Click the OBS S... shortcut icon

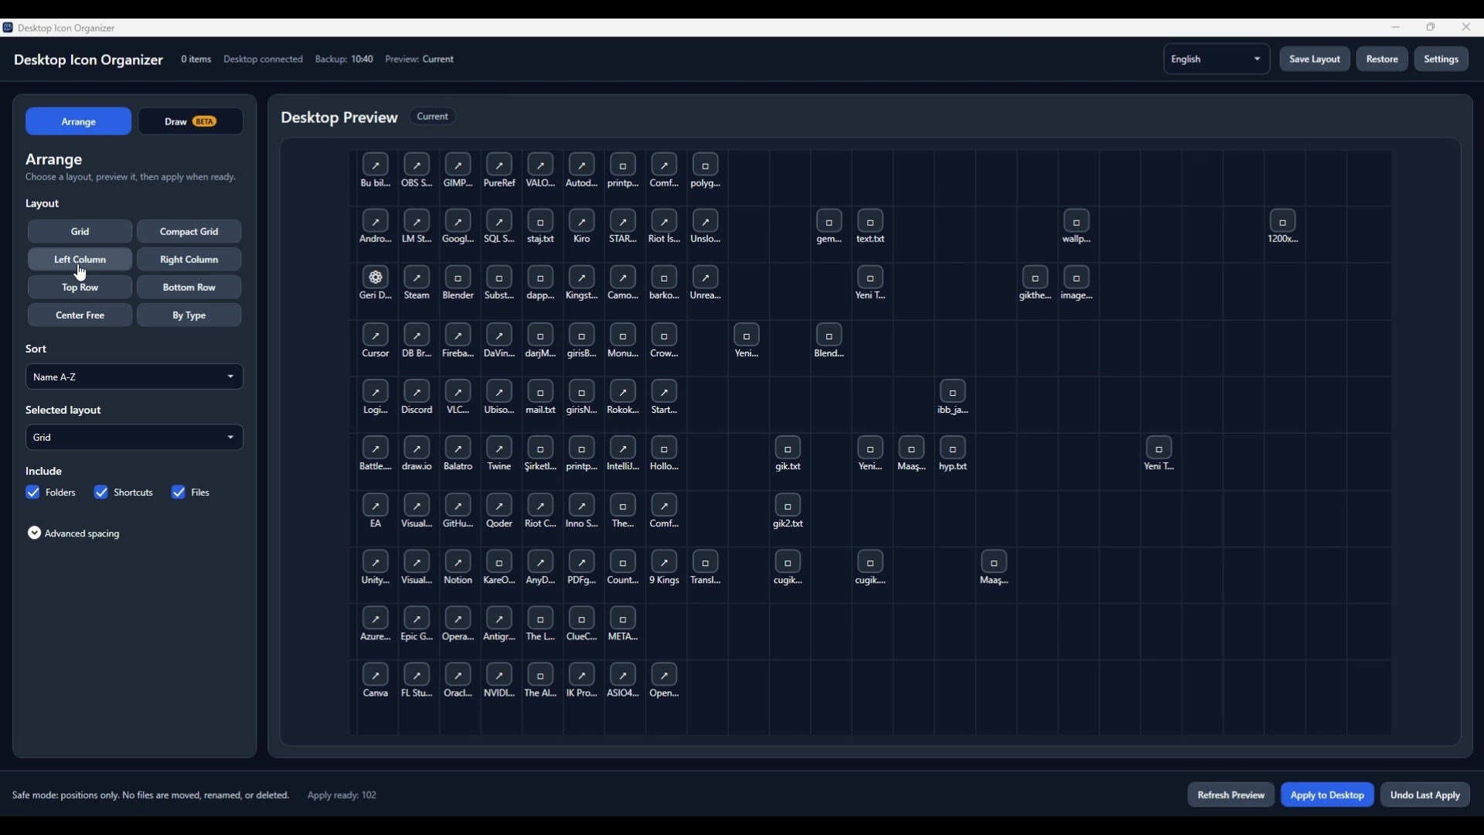click(x=417, y=165)
